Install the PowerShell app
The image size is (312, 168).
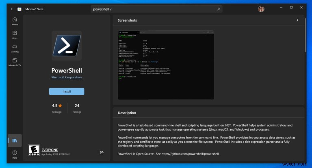pos(67,91)
